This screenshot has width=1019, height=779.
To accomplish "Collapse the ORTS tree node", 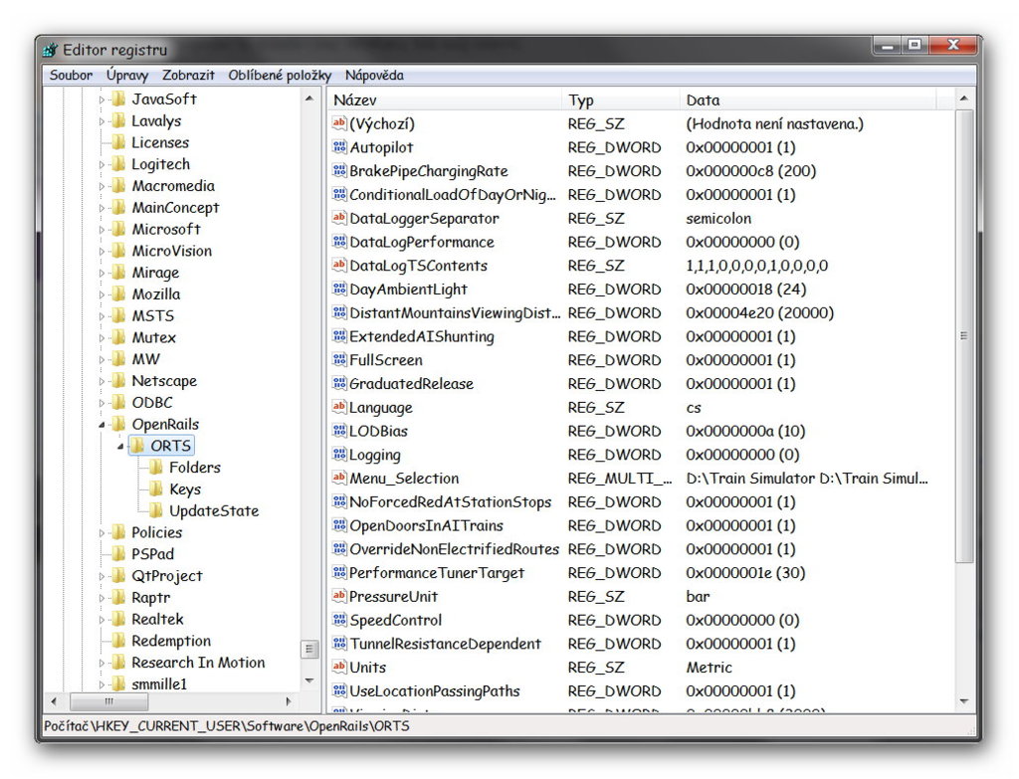I will 120,446.
